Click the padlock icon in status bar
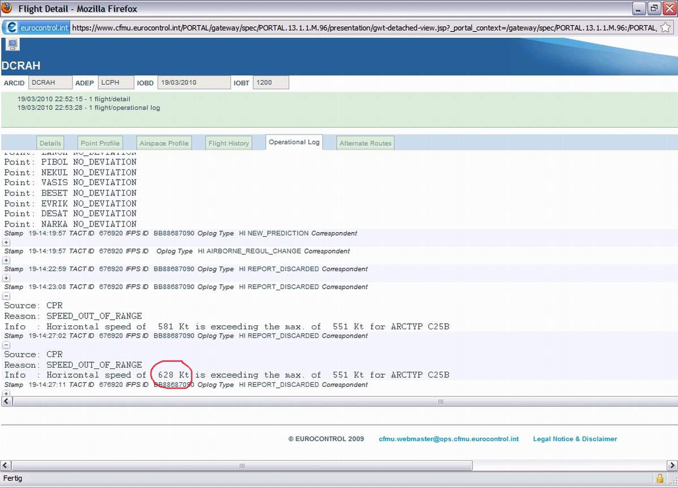Viewport: 678px width, 488px height. tap(659, 478)
